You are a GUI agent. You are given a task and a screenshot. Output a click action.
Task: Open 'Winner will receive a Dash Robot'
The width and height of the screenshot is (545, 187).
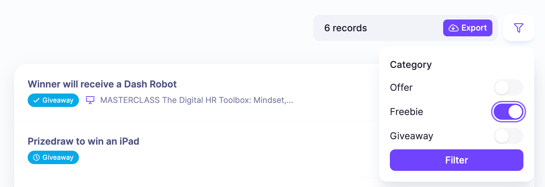click(102, 84)
